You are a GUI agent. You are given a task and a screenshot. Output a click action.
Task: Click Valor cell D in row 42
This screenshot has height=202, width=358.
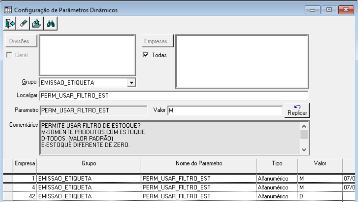320,196
